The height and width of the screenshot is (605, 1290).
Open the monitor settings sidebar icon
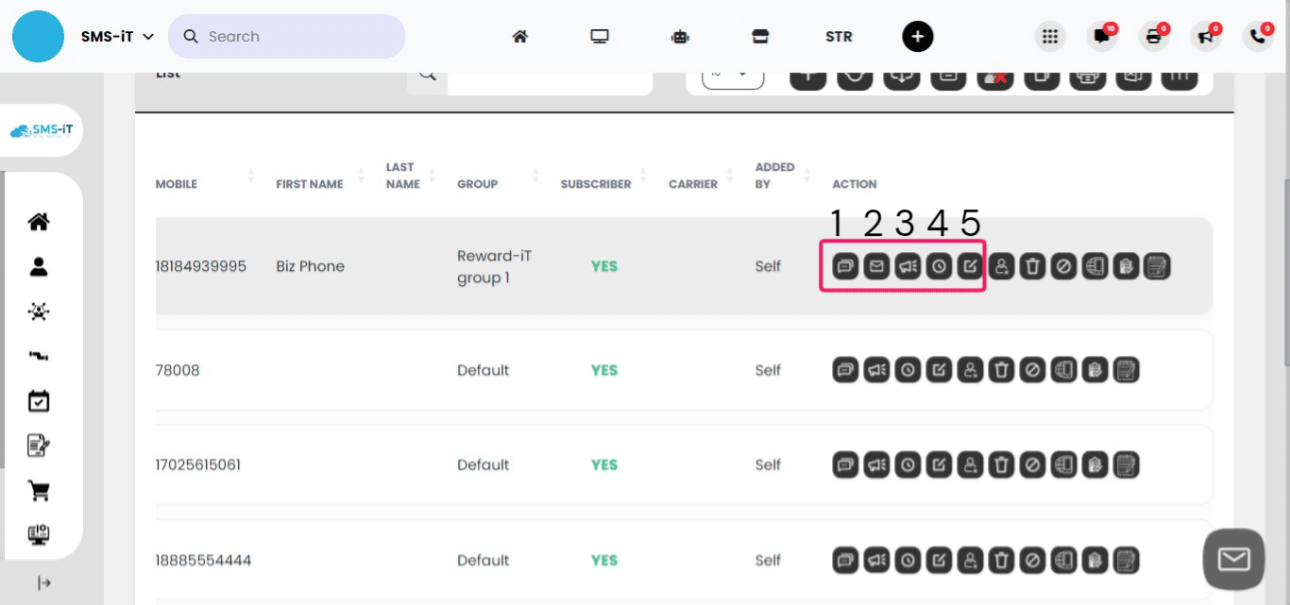tap(39, 535)
